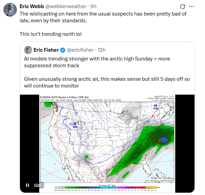Screen dimensions: 205x195
Task: Open quoted tweet about AI models trending stronger
Action: pyautogui.click(x=101, y=62)
